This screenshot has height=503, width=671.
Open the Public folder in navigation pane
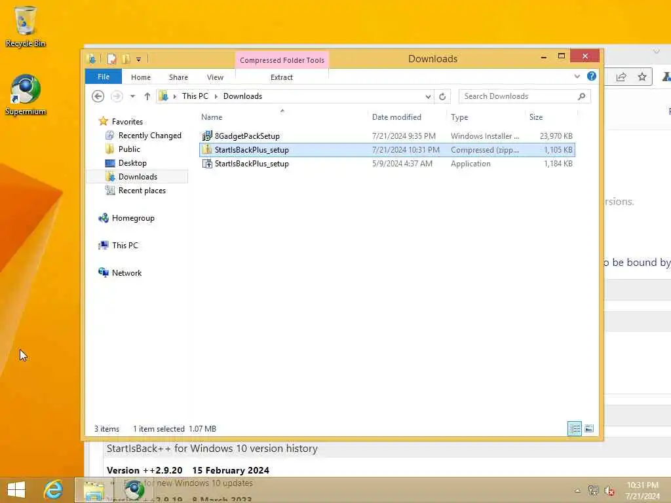pyautogui.click(x=129, y=149)
